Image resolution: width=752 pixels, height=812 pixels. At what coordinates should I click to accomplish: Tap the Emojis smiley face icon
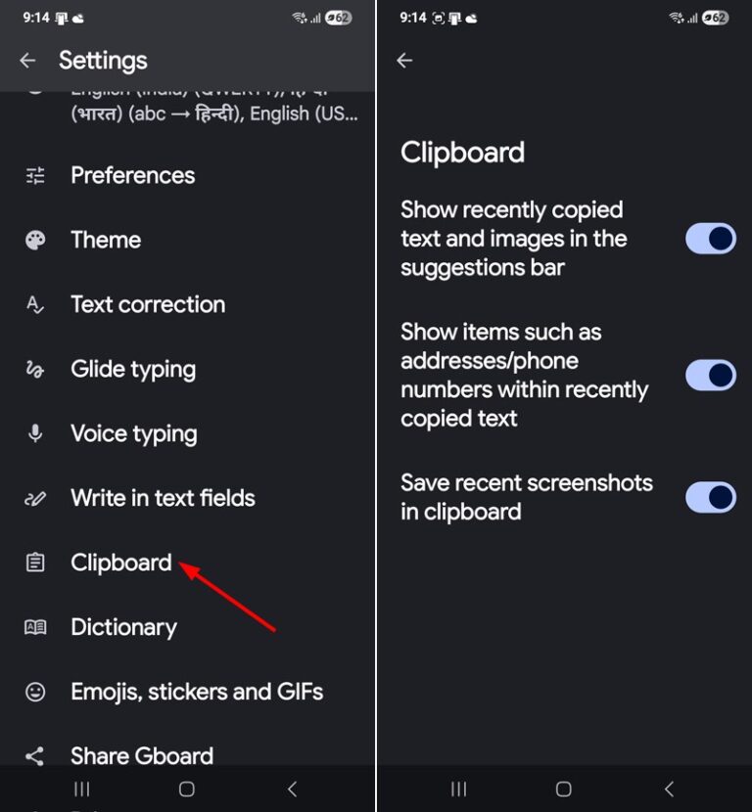[x=34, y=692]
